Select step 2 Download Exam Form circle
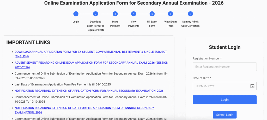 tap(95, 14)
